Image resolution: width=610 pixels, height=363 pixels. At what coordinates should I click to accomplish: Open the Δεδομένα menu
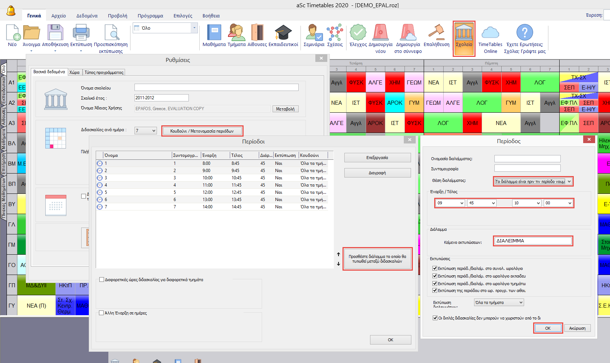[x=87, y=16]
